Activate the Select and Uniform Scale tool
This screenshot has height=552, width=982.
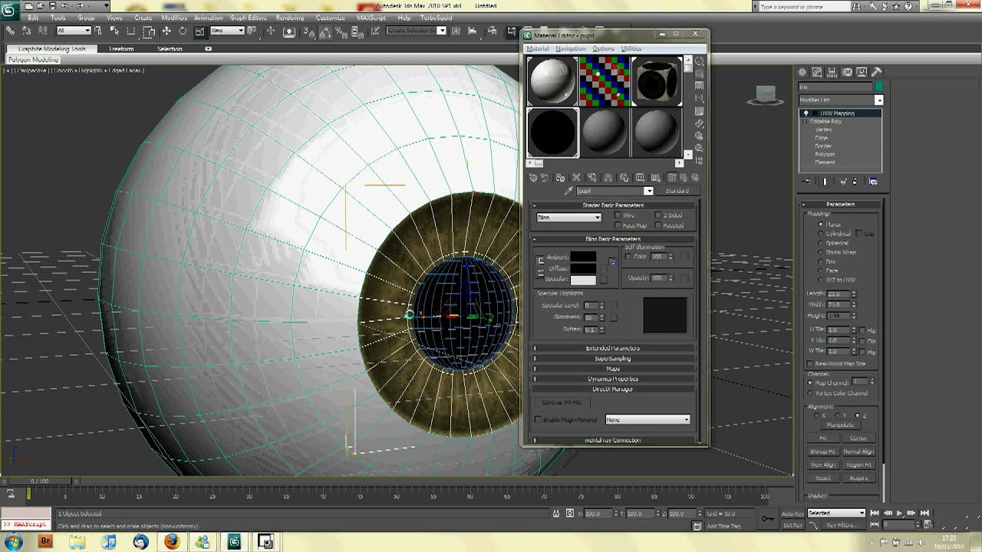coord(199,31)
